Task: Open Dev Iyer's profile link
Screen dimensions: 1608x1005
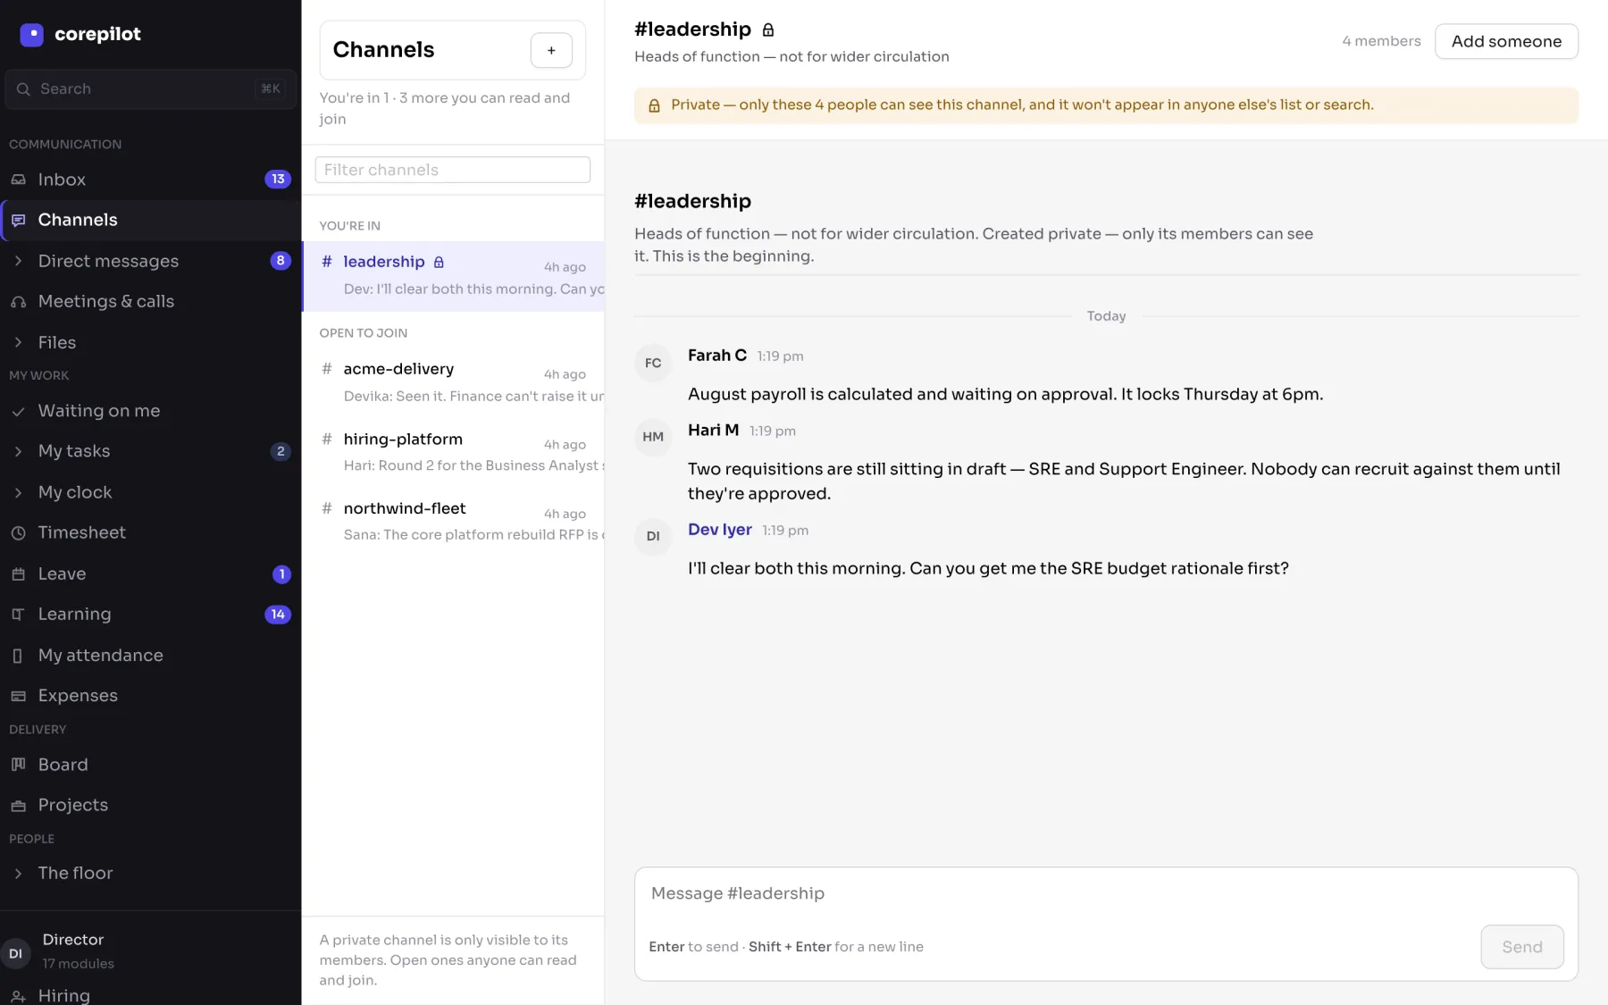Action: (x=720, y=530)
